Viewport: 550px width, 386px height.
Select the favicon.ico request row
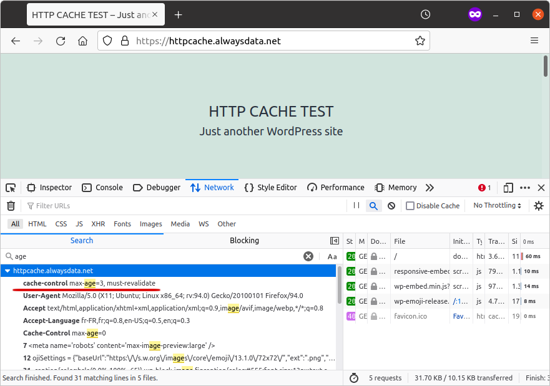pos(446,316)
